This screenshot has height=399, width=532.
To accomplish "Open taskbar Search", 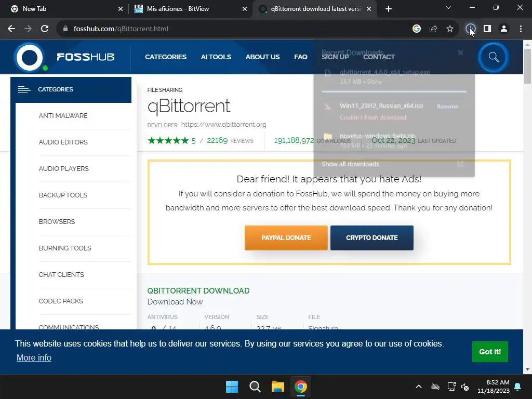I will pyautogui.click(x=255, y=387).
